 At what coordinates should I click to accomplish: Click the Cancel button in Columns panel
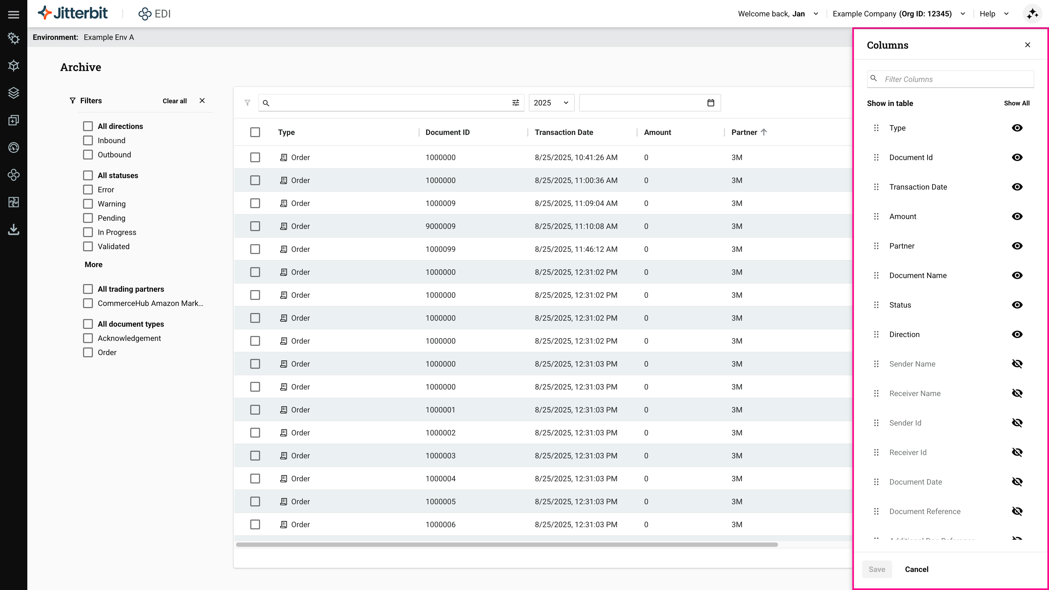[x=916, y=569]
